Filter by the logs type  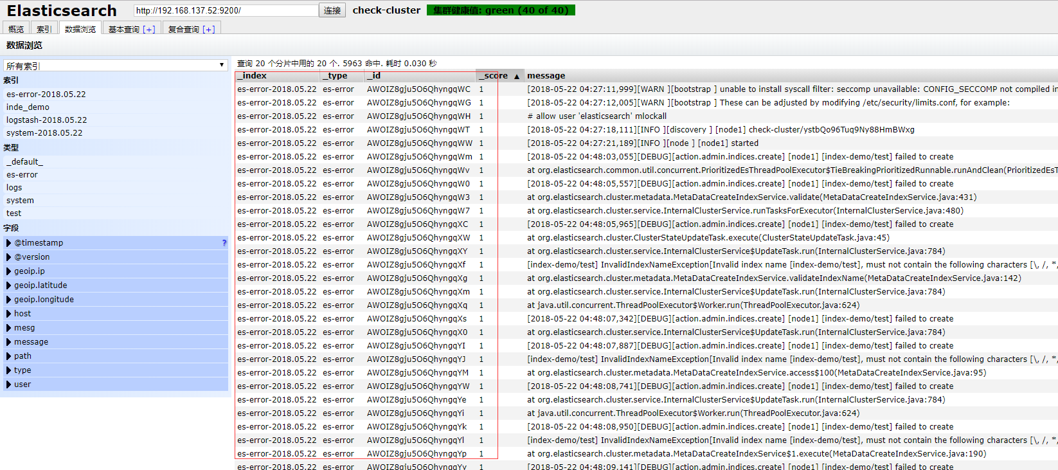tap(14, 187)
